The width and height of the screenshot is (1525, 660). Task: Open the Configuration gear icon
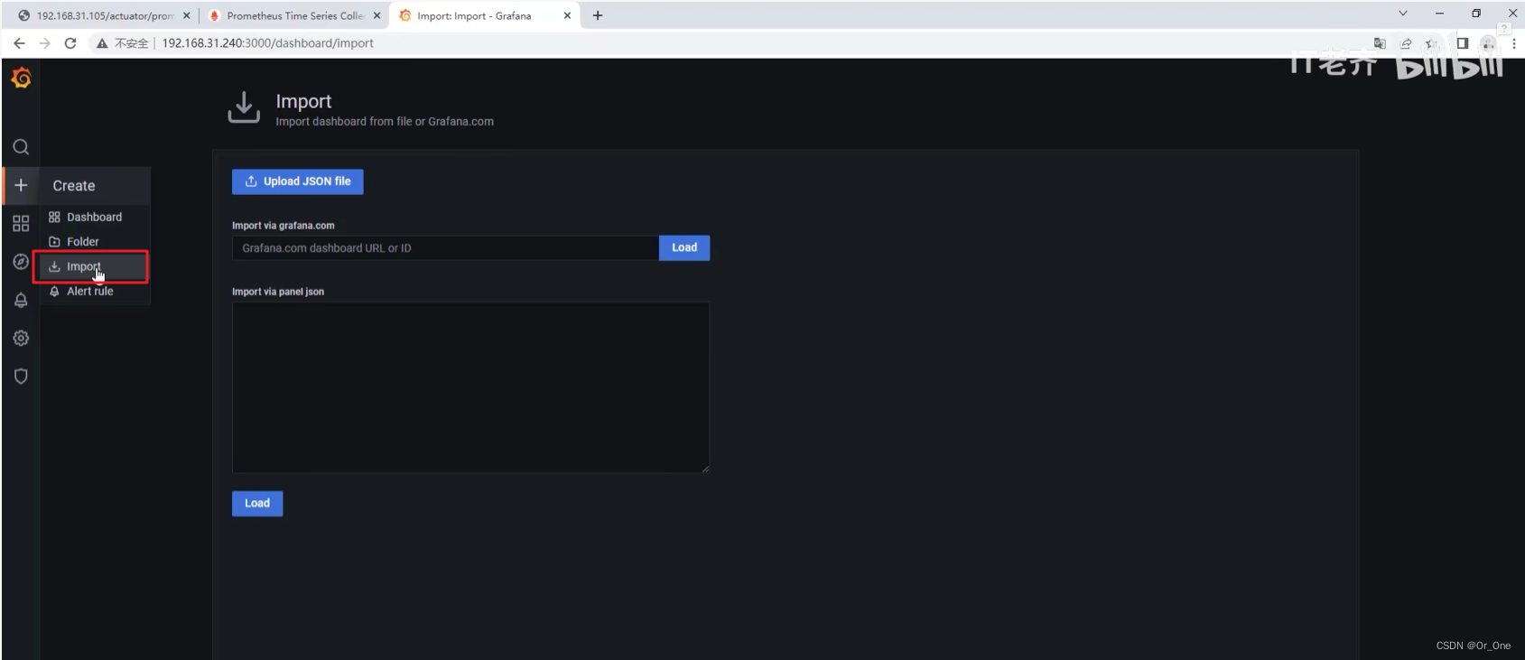pos(21,338)
